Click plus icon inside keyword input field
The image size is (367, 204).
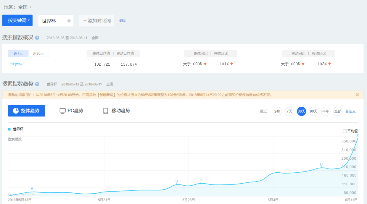[x=69, y=20]
